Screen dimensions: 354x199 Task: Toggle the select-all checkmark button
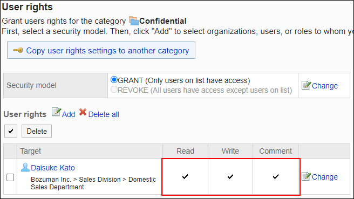click(x=11, y=131)
